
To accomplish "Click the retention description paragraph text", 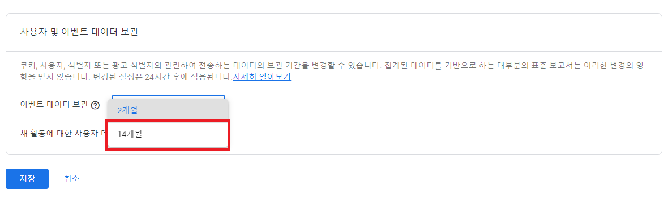I will coord(332,72).
